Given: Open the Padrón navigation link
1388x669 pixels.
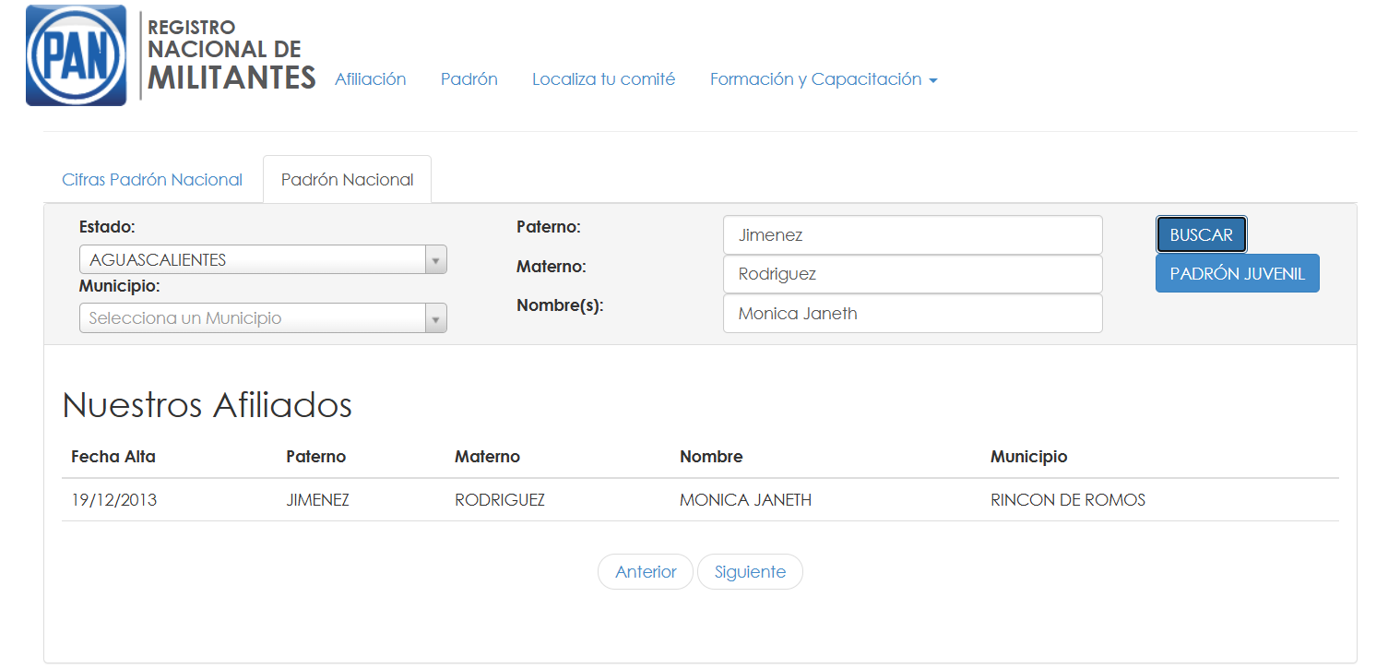Looking at the screenshot, I should click(x=469, y=79).
